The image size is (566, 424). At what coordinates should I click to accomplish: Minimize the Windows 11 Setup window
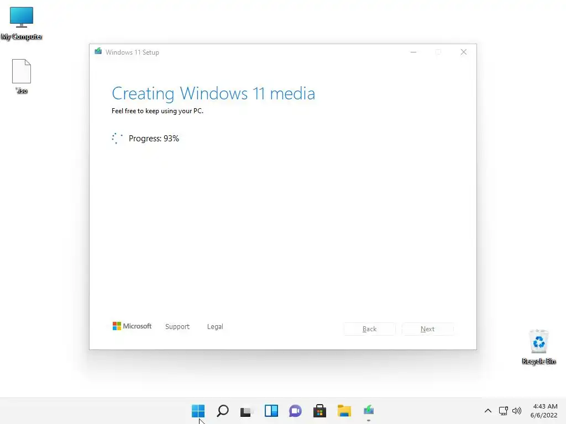tap(413, 52)
